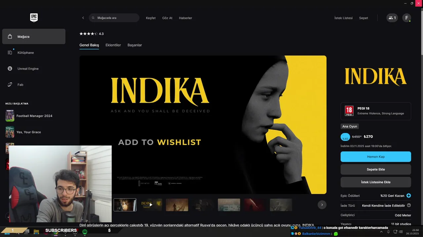Click %20 Geri Kazan rewards text
Screen dimensions: 423x237
pos(392,196)
